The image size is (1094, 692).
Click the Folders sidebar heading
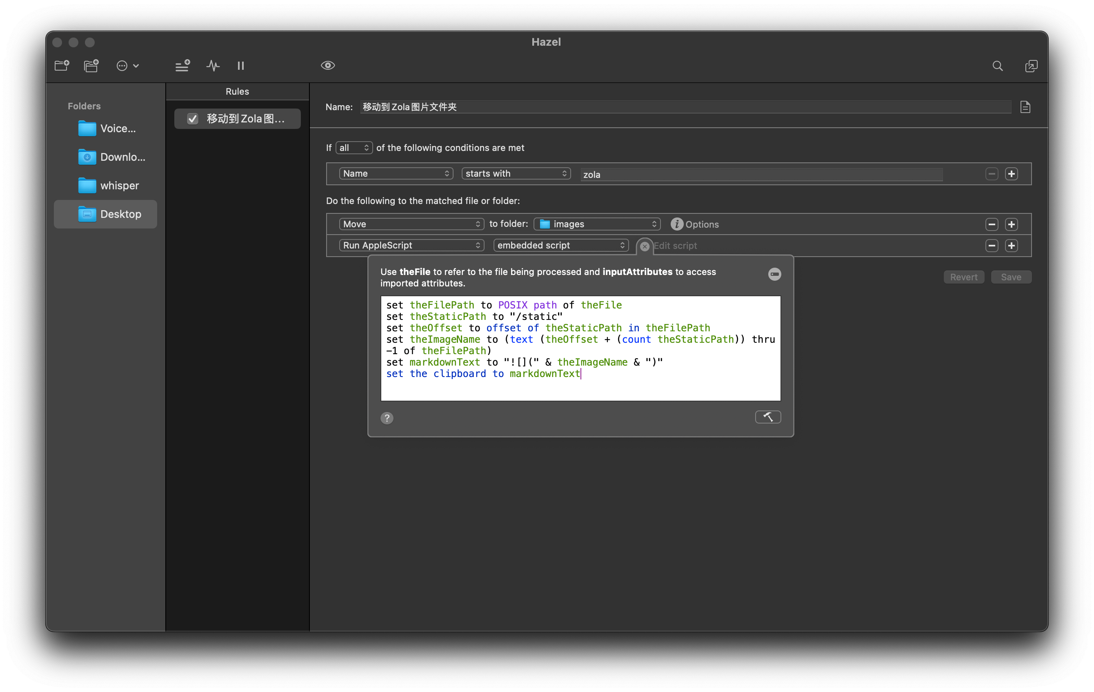point(84,106)
